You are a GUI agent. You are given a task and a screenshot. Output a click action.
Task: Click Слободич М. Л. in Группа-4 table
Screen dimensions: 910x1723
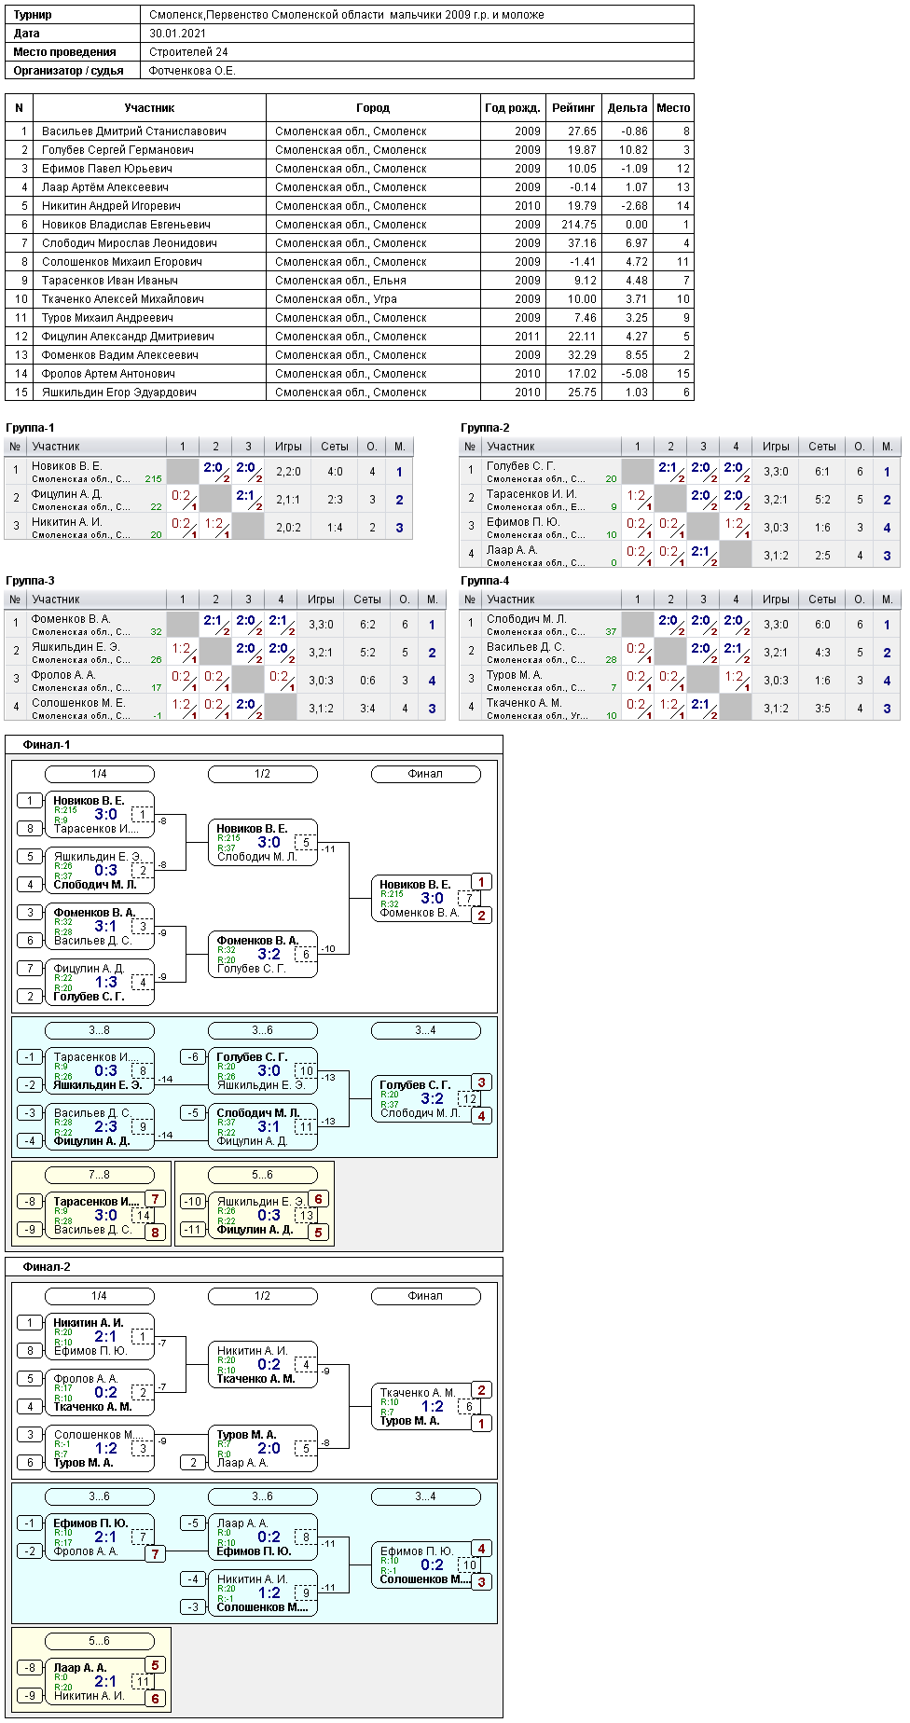[526, 619]
